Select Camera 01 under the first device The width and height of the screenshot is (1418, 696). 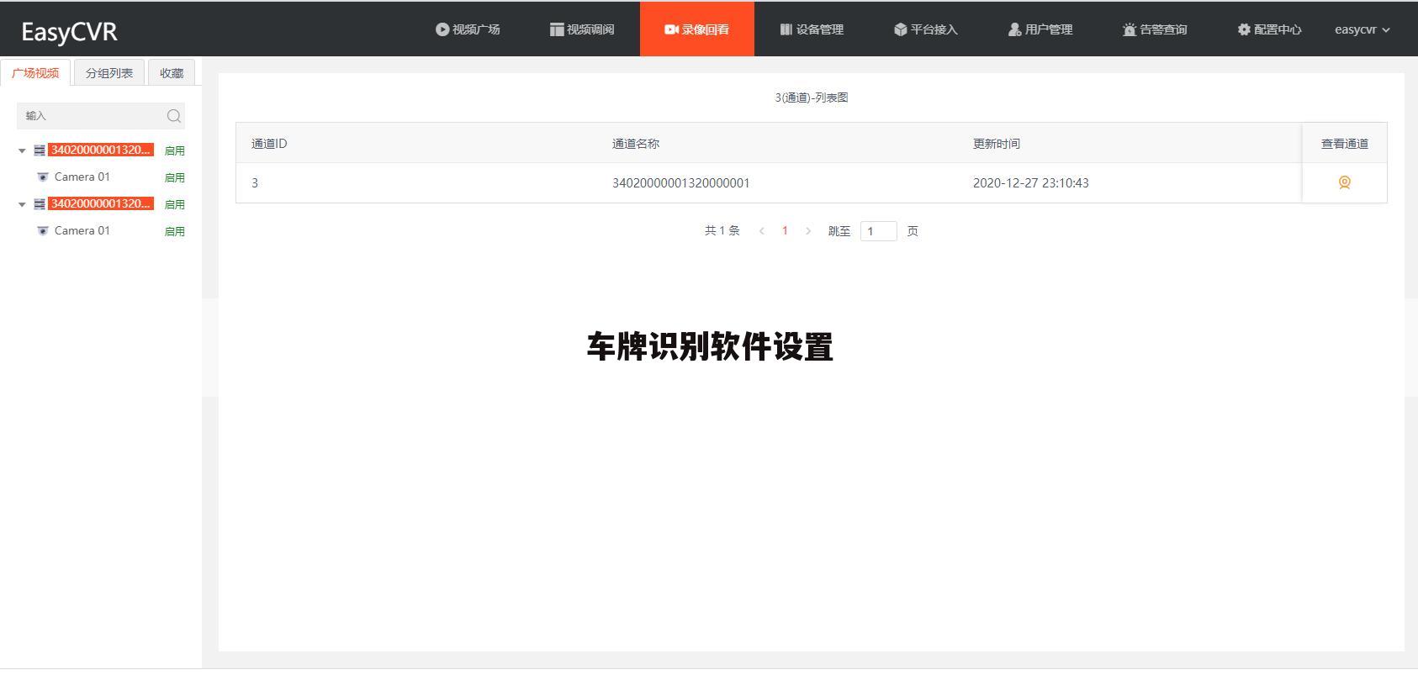(x=82, y=177)
